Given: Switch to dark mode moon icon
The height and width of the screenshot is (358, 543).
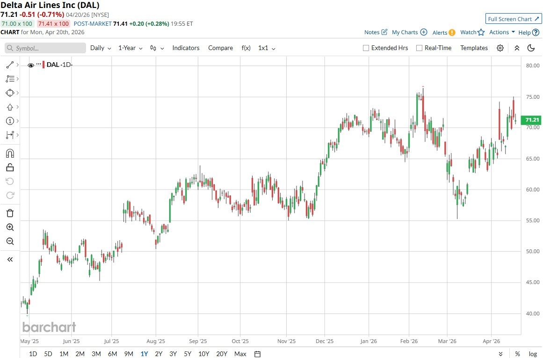Looking at the screenshot, I should click(x=531, y=48).
